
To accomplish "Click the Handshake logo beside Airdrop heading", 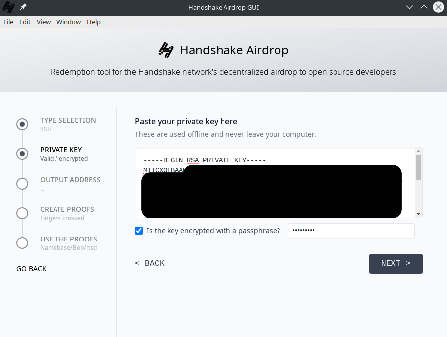I will click(166, 50).
